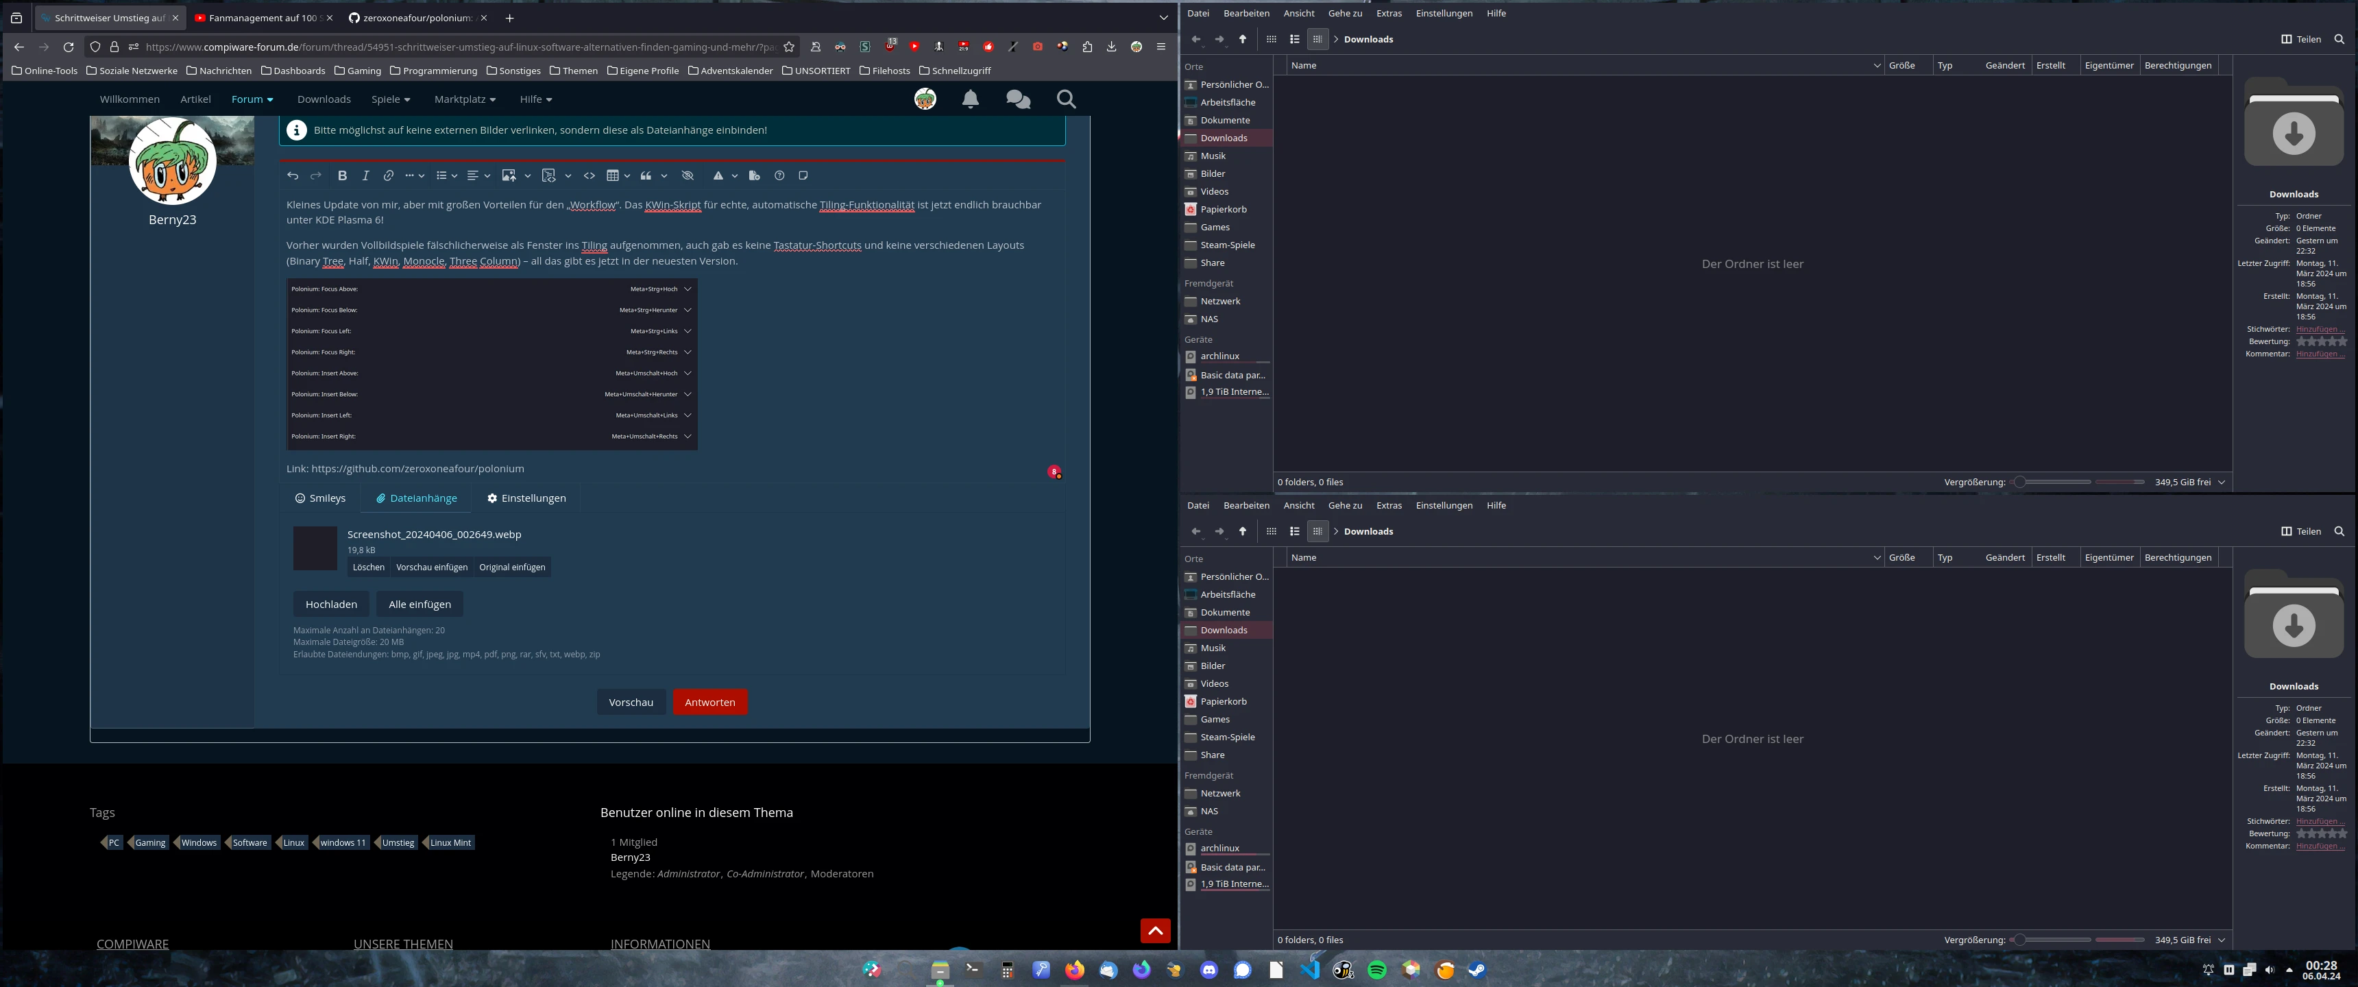The height and width of the screenshot is (987, 2358).
Task: Open the text alignment tool in the editor
Action: coord(473,175)
